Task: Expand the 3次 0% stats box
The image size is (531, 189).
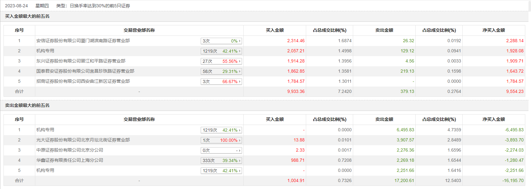Action: click(240, 41)
